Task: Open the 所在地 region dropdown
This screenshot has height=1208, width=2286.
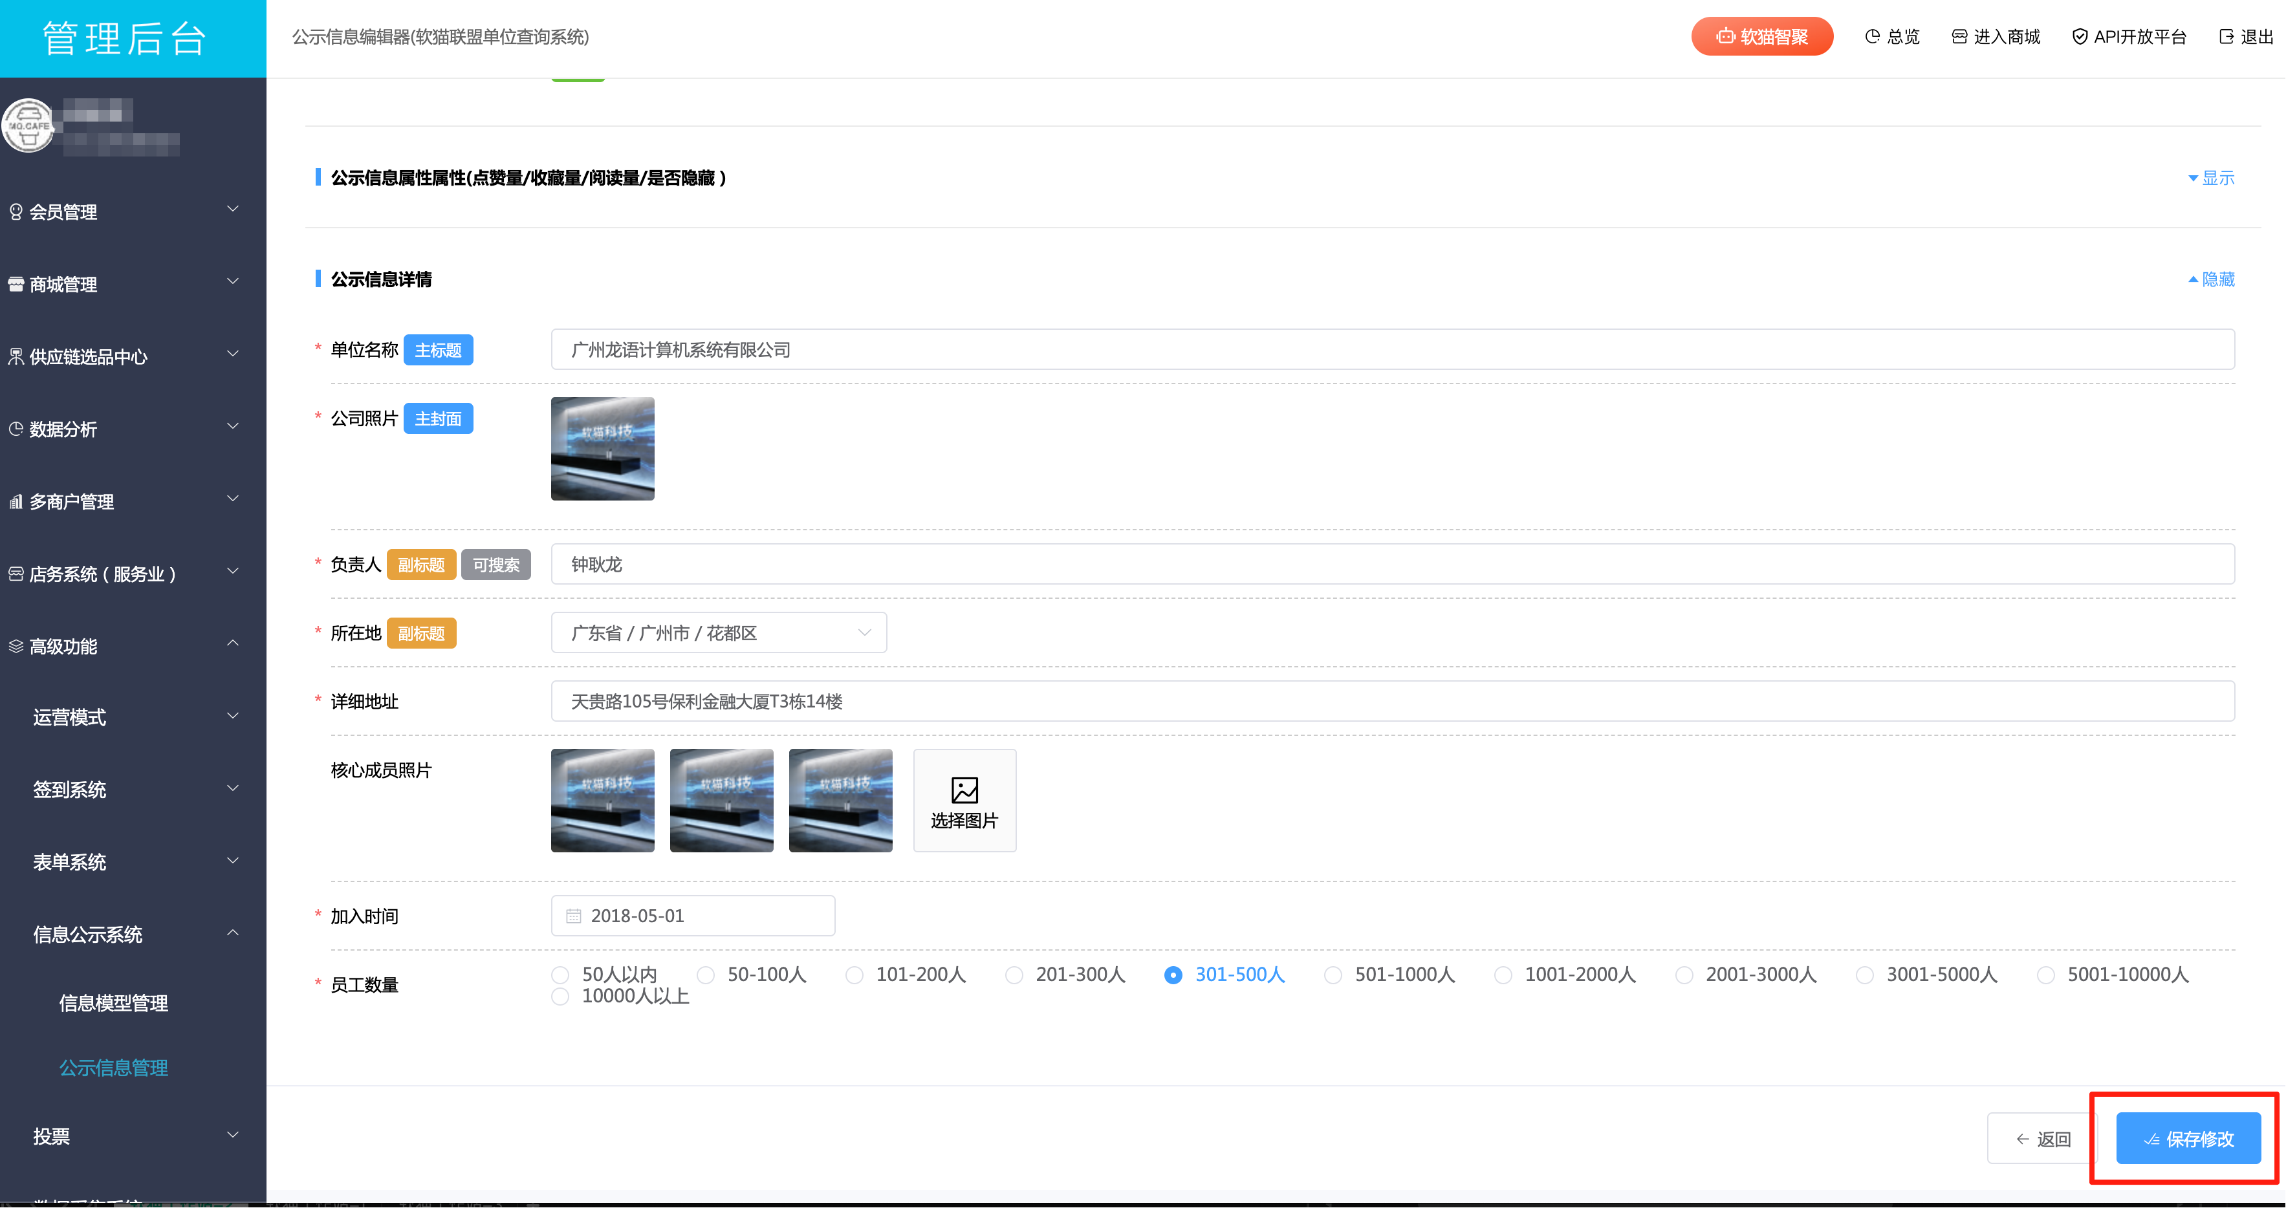Action: pos(718,632)
